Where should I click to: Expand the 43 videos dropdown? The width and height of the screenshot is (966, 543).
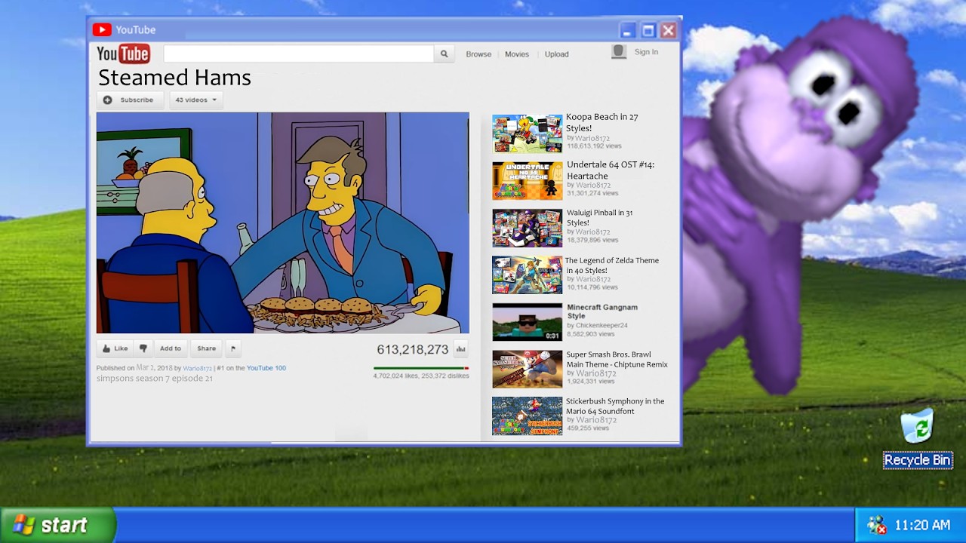(196, 100)
